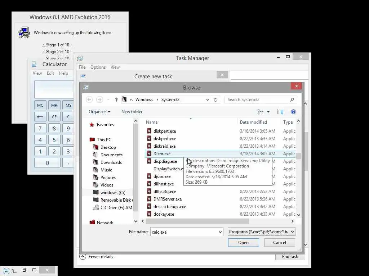The image size is (369, 276).
Task: Select Removable Disk in sidebar
Action: (116, 200)
